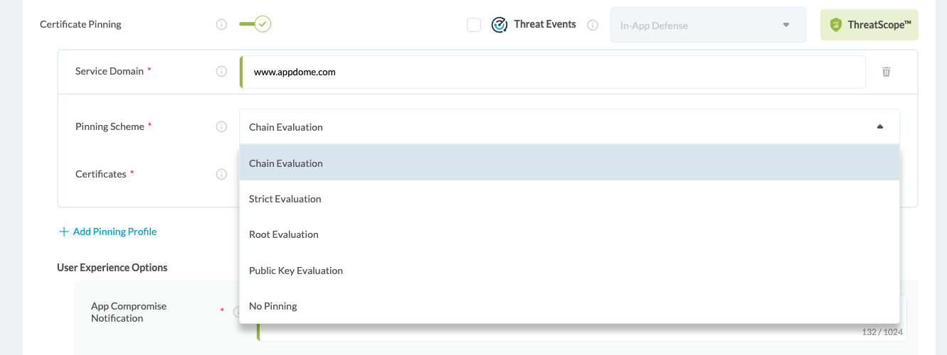Click the info icon next to Certificates
Viewport: 947px width, 355px height.
[221, 174]
